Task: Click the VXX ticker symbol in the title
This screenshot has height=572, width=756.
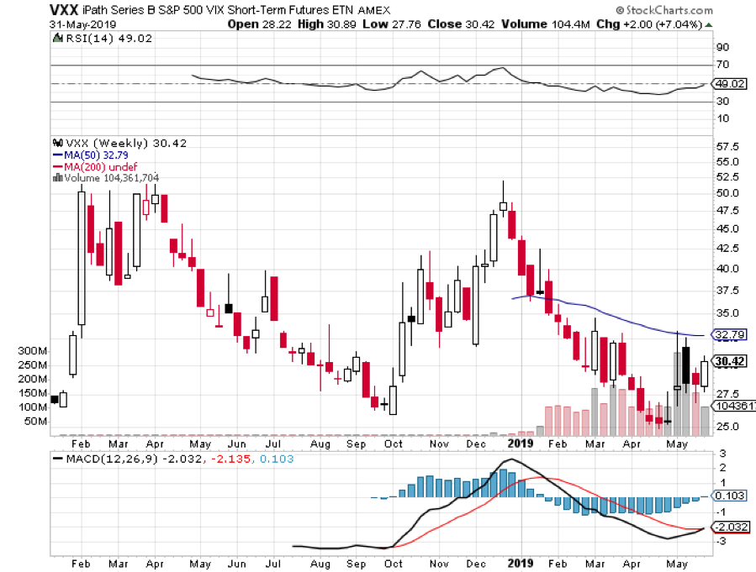Action: [x=64, y=9]
